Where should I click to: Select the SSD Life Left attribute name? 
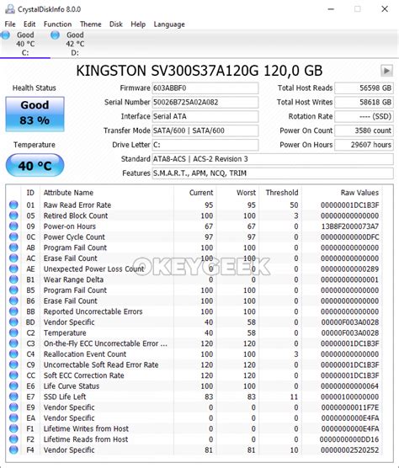65,396
